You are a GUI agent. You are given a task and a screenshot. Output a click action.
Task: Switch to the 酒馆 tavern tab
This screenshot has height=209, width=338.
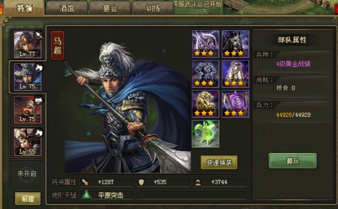(67, 8)
